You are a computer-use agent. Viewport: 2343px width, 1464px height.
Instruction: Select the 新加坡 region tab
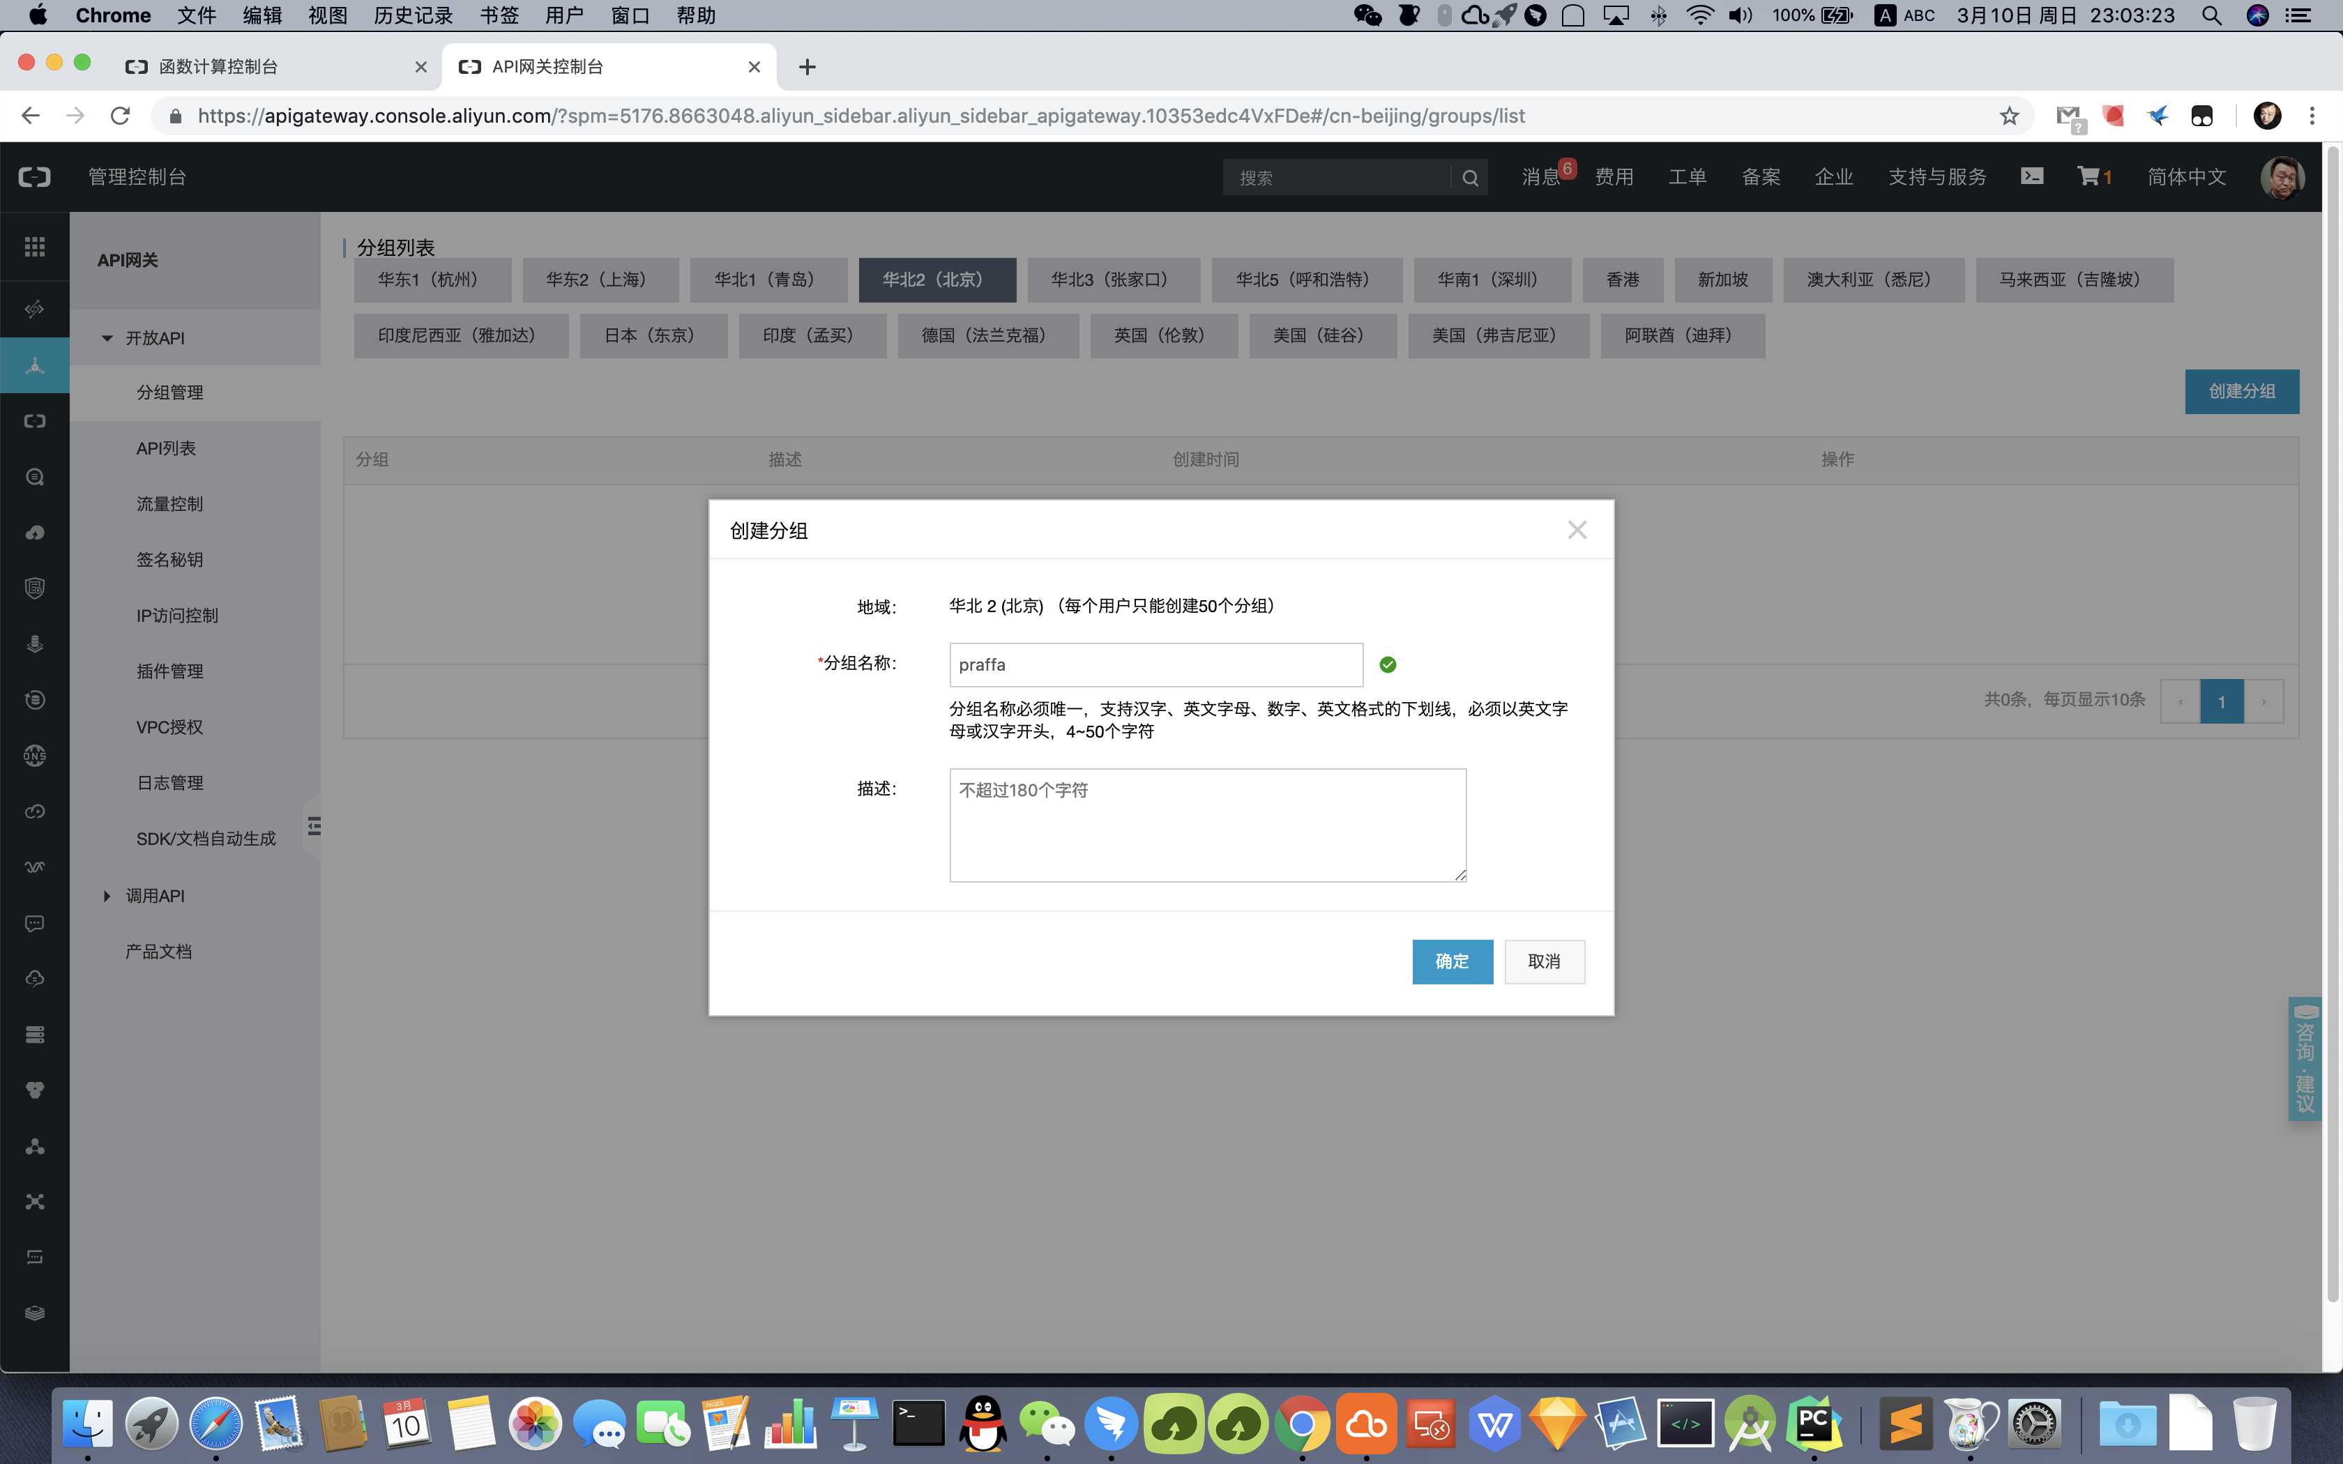(x=1722, y=280)
